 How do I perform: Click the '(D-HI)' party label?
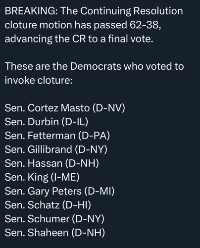pyautogui.click(x=77, y=205)
